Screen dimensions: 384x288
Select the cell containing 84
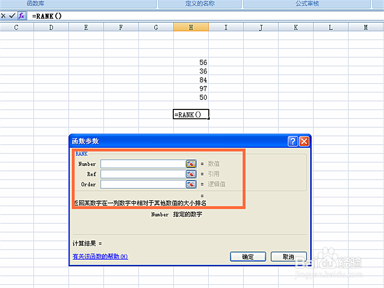pyautogui.click(x=191, y=80)
